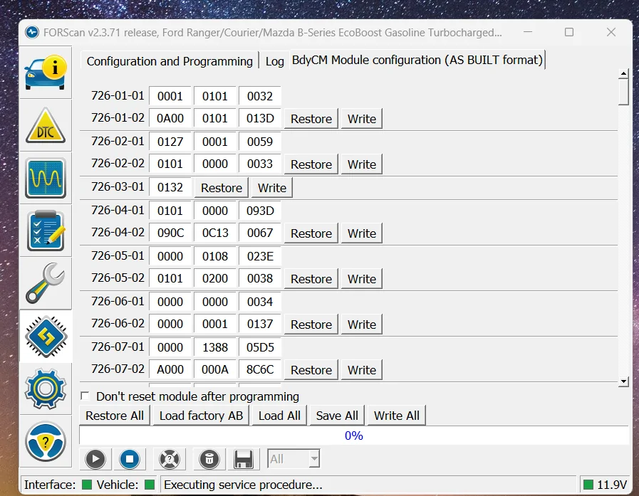Screen dimensions: 639x496
Task: Click the green Interface status indicator
Action: click(87, 485)
